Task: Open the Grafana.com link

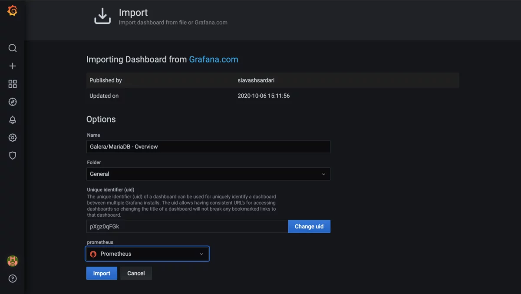Action: [214, 59]
